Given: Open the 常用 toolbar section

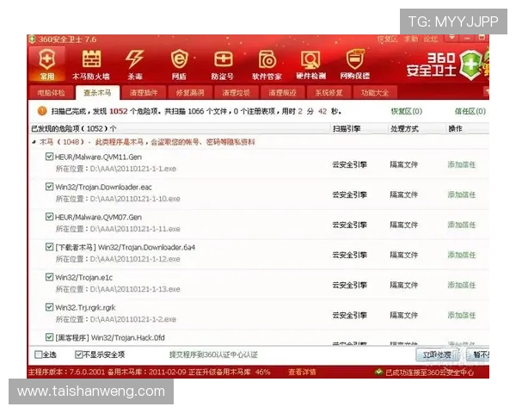Looking at the screenshot, I should pos(47,65).
